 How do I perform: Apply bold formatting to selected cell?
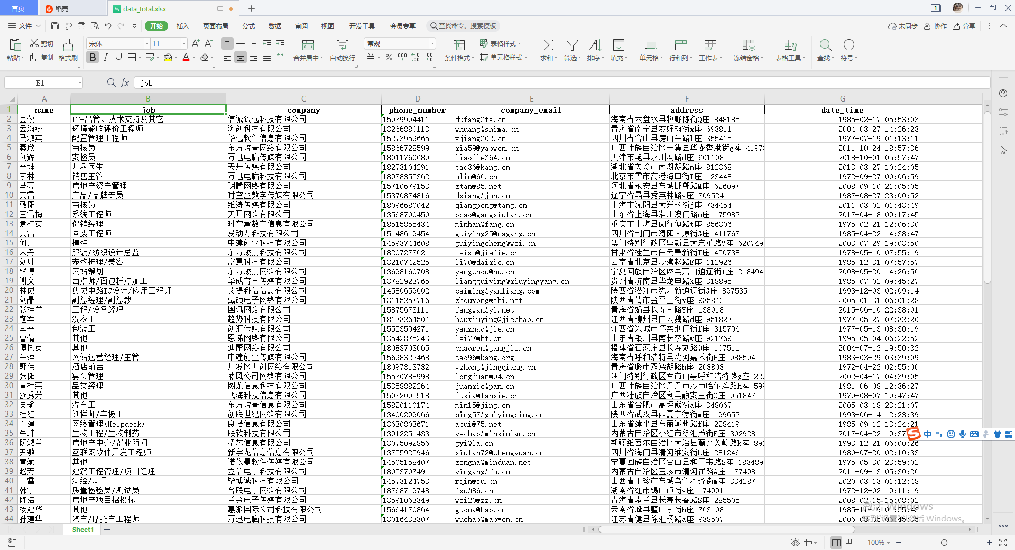(x=93, y=58)
